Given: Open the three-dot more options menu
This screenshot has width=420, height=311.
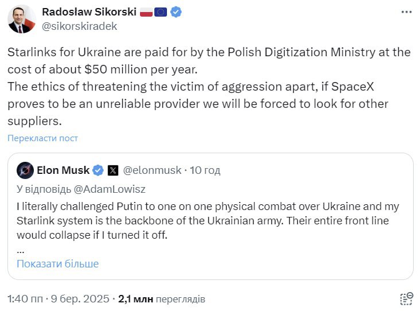Looking at the screenshot, I should point(406,12).
